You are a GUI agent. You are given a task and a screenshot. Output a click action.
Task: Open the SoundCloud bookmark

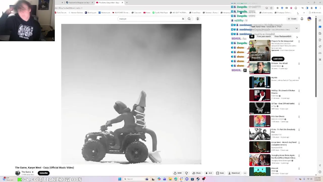click(x=195, y=13)
